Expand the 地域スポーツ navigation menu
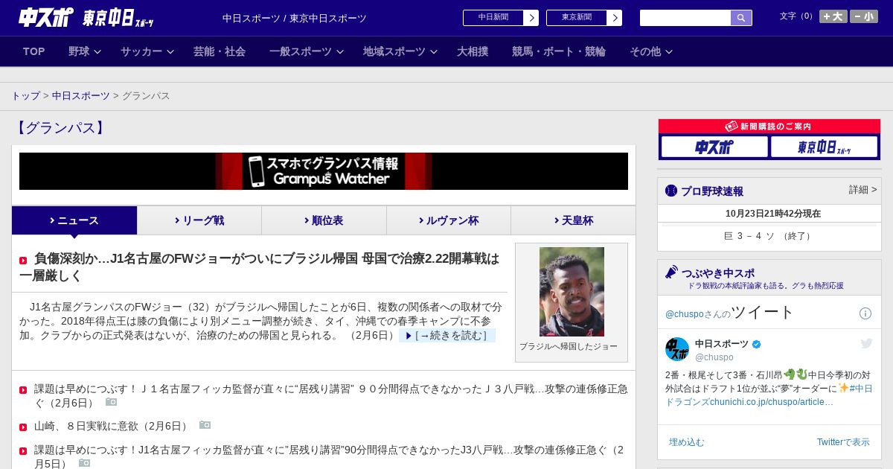Screen dimensions: 893x469 pyautogui.click(x=400, y=51)
